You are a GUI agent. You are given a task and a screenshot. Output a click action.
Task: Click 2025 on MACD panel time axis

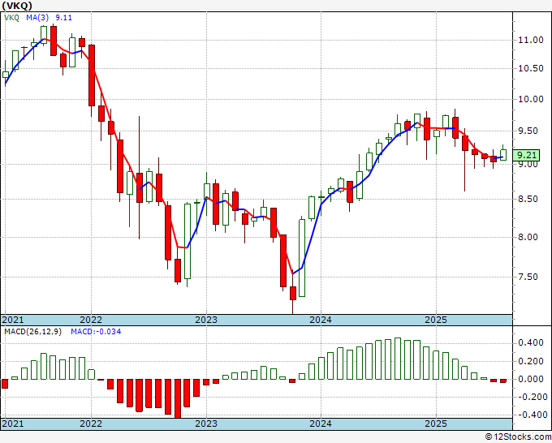436,424
